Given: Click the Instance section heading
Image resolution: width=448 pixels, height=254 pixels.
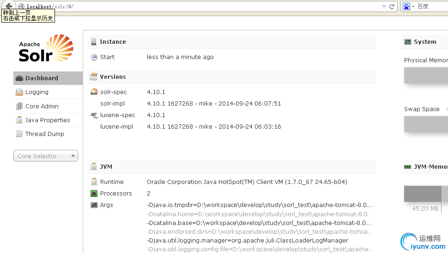Looking at the screenshot, I should 113,42.
